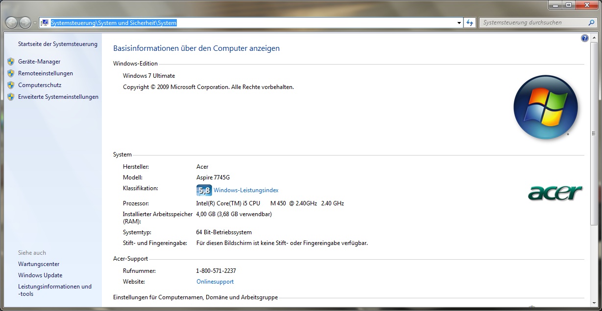Open Remoteeinstellungen

point(46,73)
